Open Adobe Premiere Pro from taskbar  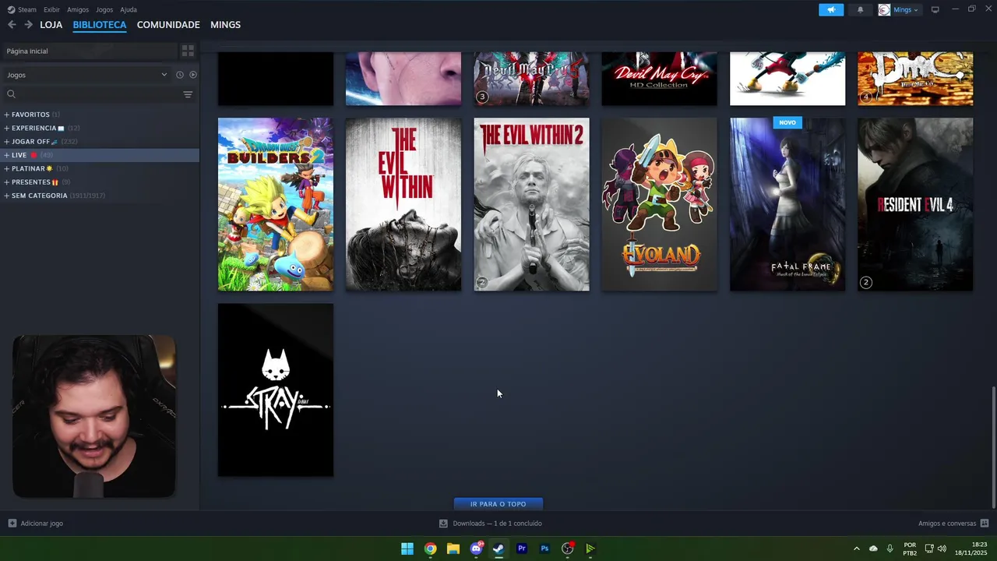[522, 549]
